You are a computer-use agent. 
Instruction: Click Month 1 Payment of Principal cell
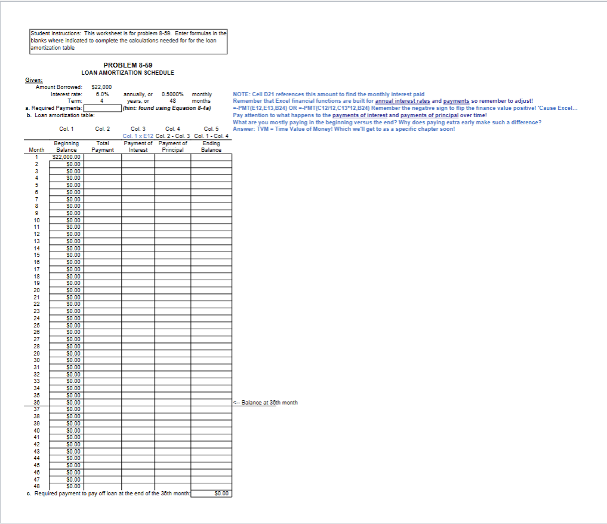pos(172,157)
